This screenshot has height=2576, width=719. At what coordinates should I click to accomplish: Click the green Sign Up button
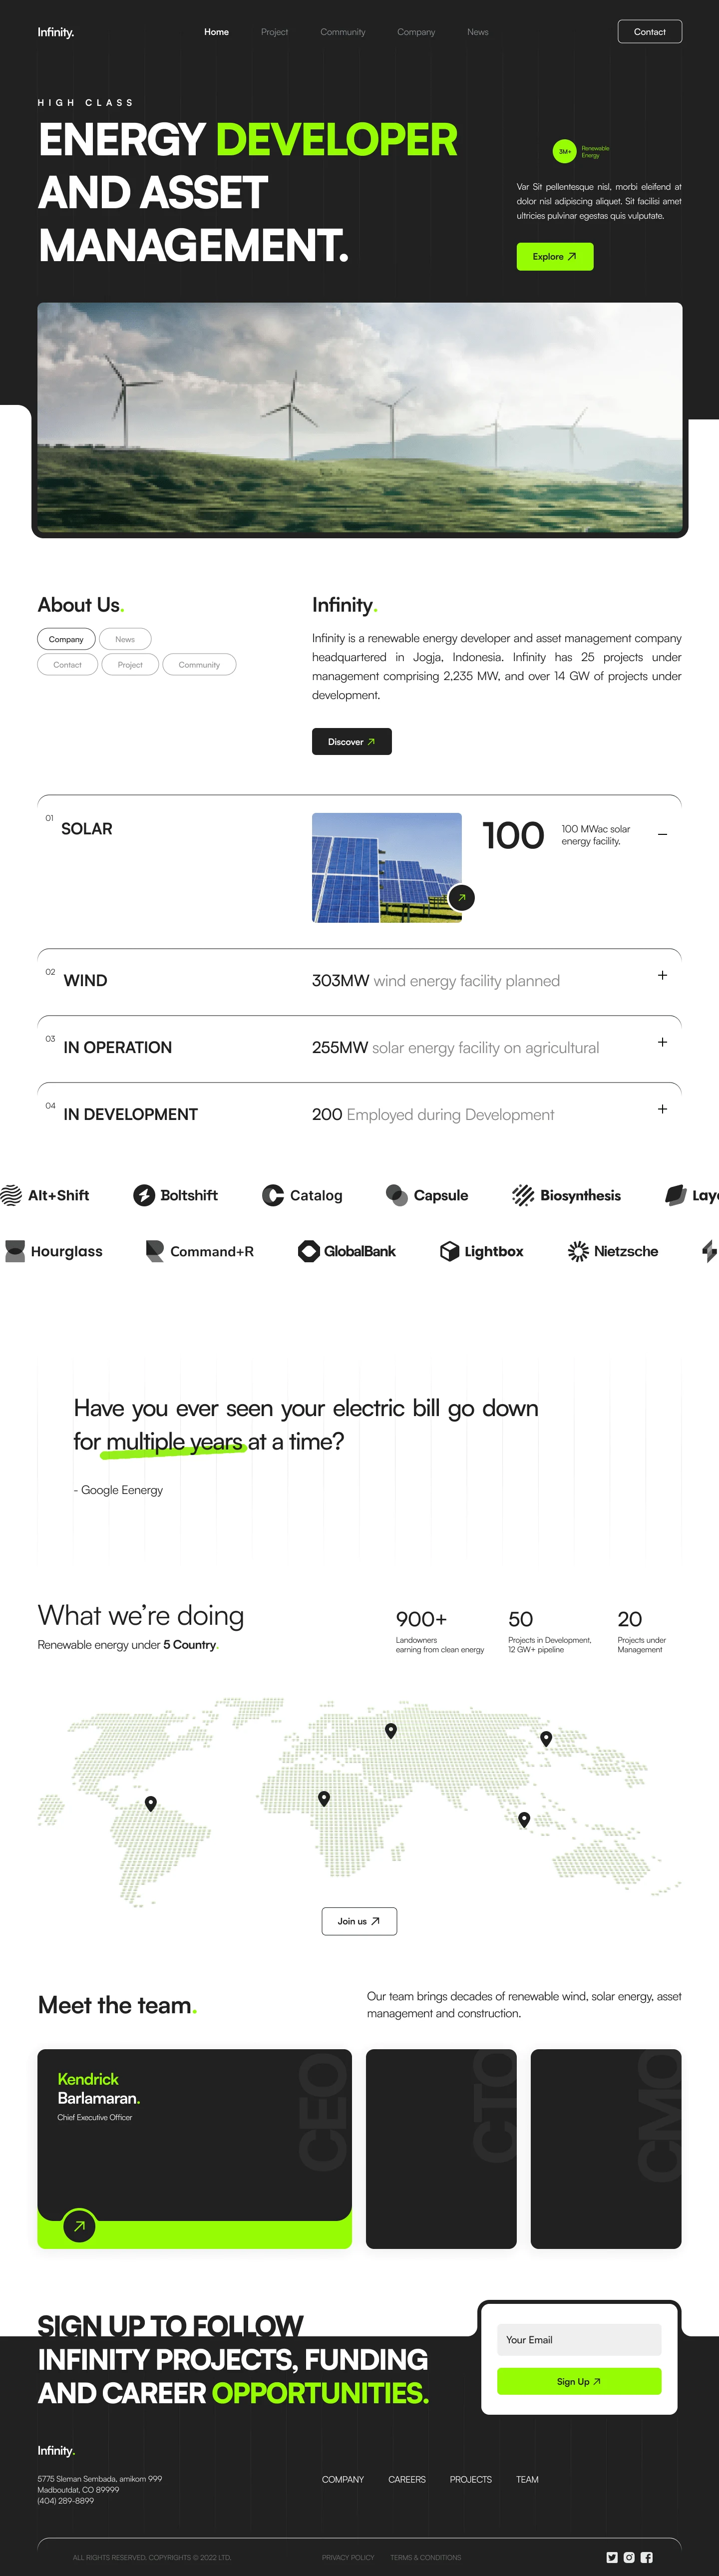click(x=579, y=2381)
